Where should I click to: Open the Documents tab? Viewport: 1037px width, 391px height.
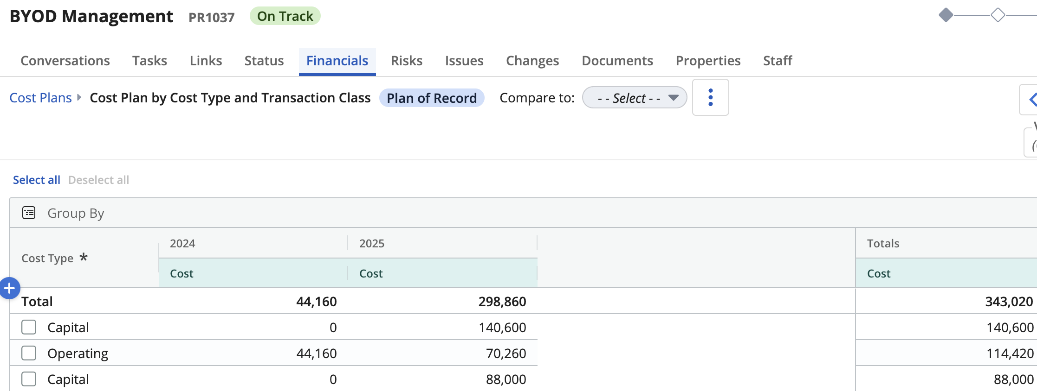pos(617,61)
